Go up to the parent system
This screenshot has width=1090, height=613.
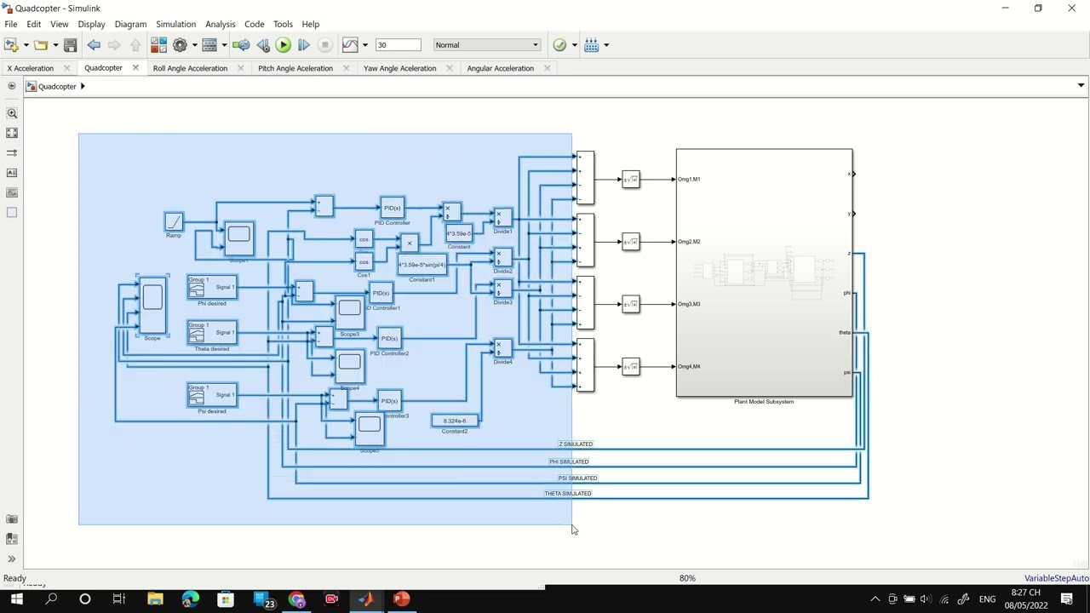[135, 45]
